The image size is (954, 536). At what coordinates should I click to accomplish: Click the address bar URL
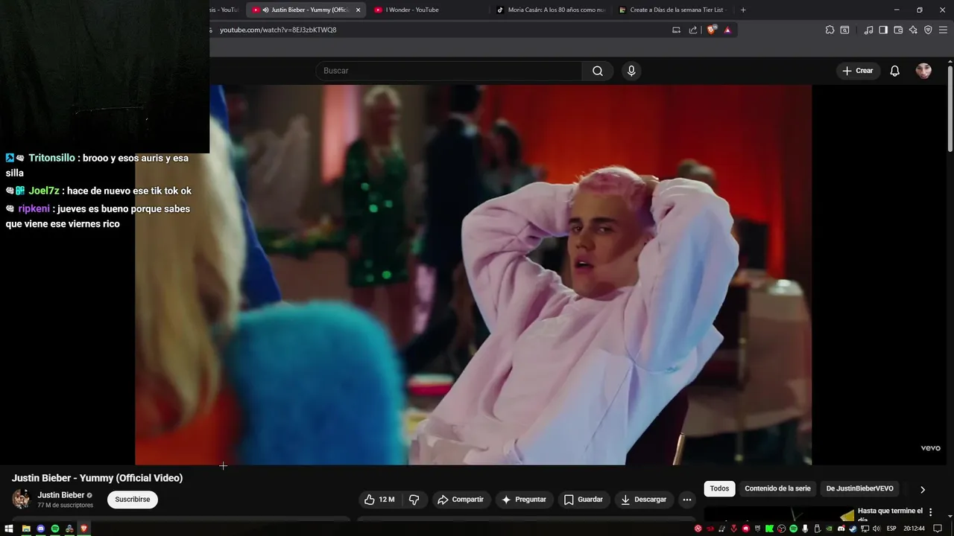278,30
